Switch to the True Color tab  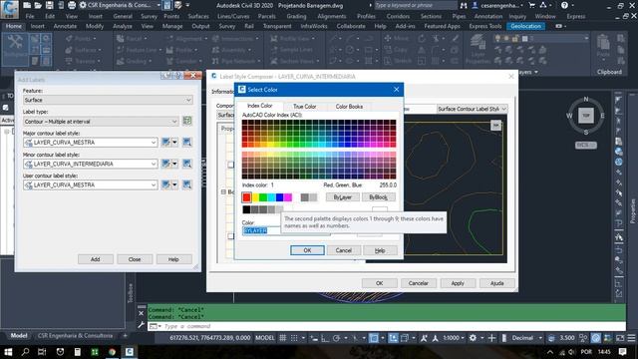tap(305, 107)
